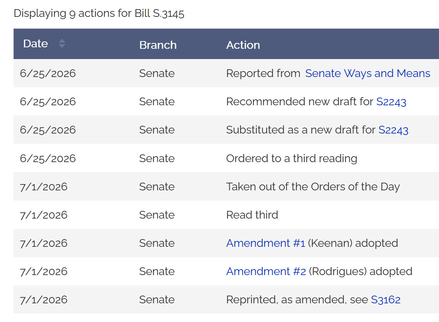Open S2243 link in Substituted as new draft row
The height and width of the screenshot is (322, 439).
[x=393, y=130]
